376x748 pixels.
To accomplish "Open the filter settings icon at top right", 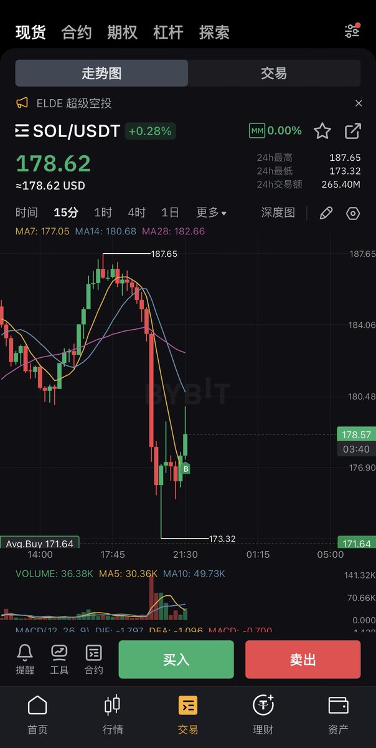I will 352,31.
